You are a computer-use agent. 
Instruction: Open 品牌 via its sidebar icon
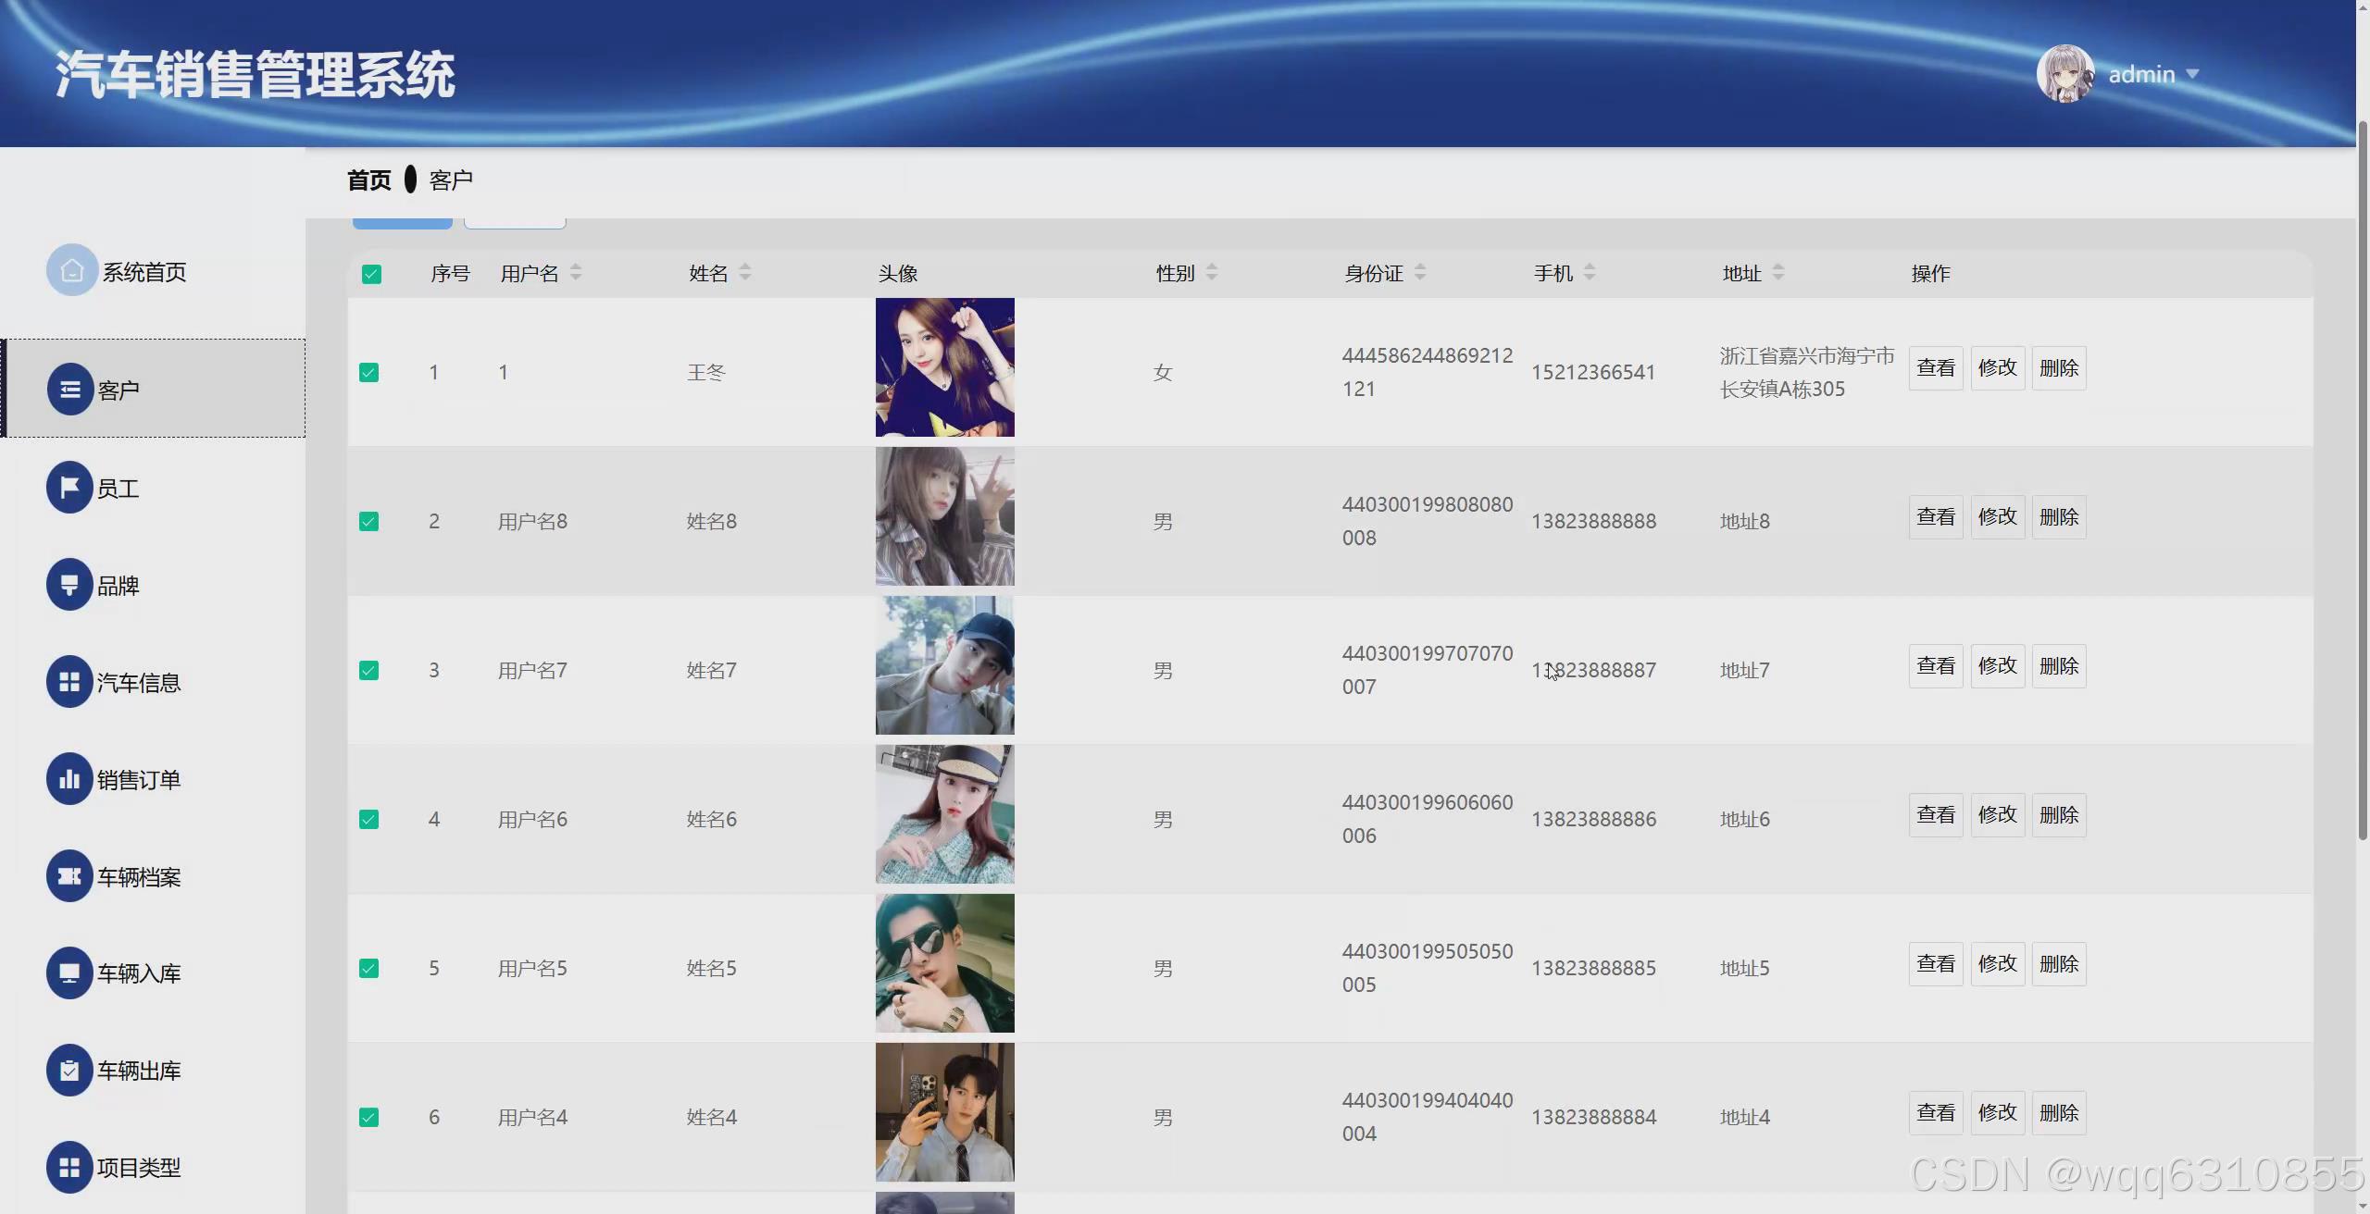(x=69, y=585)
